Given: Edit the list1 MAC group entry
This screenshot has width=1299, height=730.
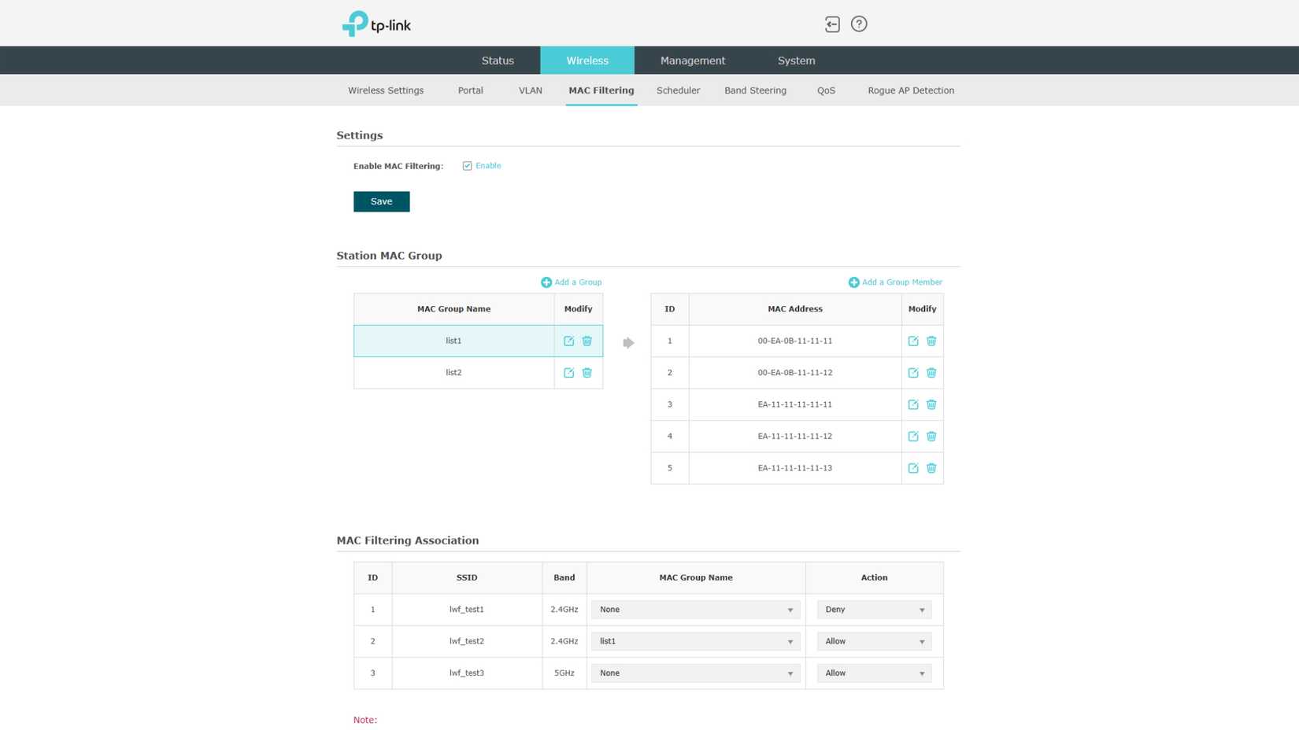Looking at the screenshot, I should pos(568,341).
